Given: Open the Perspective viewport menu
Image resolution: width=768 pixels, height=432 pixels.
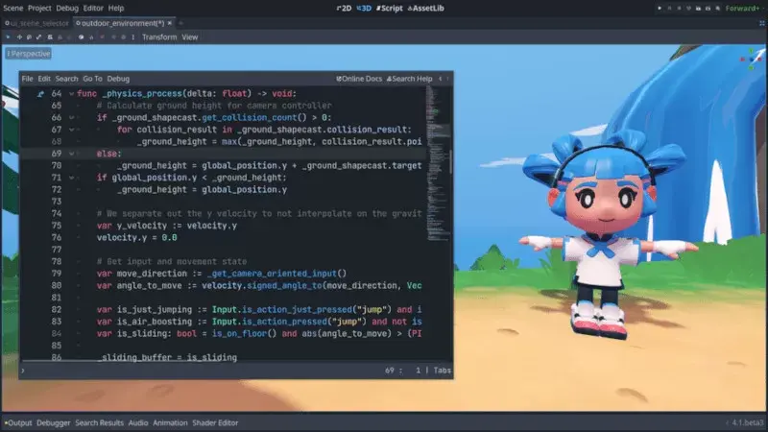Looking at the screenshot, I should coord(29,54).
